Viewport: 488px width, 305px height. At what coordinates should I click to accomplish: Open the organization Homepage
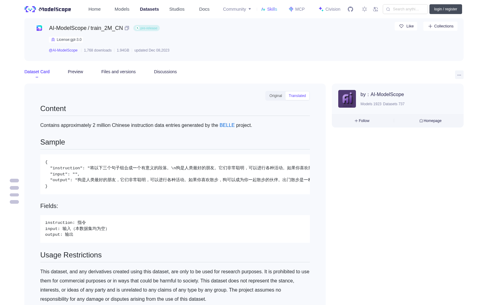pos(430,121)
